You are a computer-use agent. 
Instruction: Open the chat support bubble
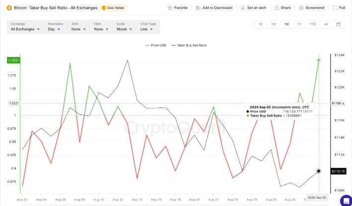(x=347, y=201)
